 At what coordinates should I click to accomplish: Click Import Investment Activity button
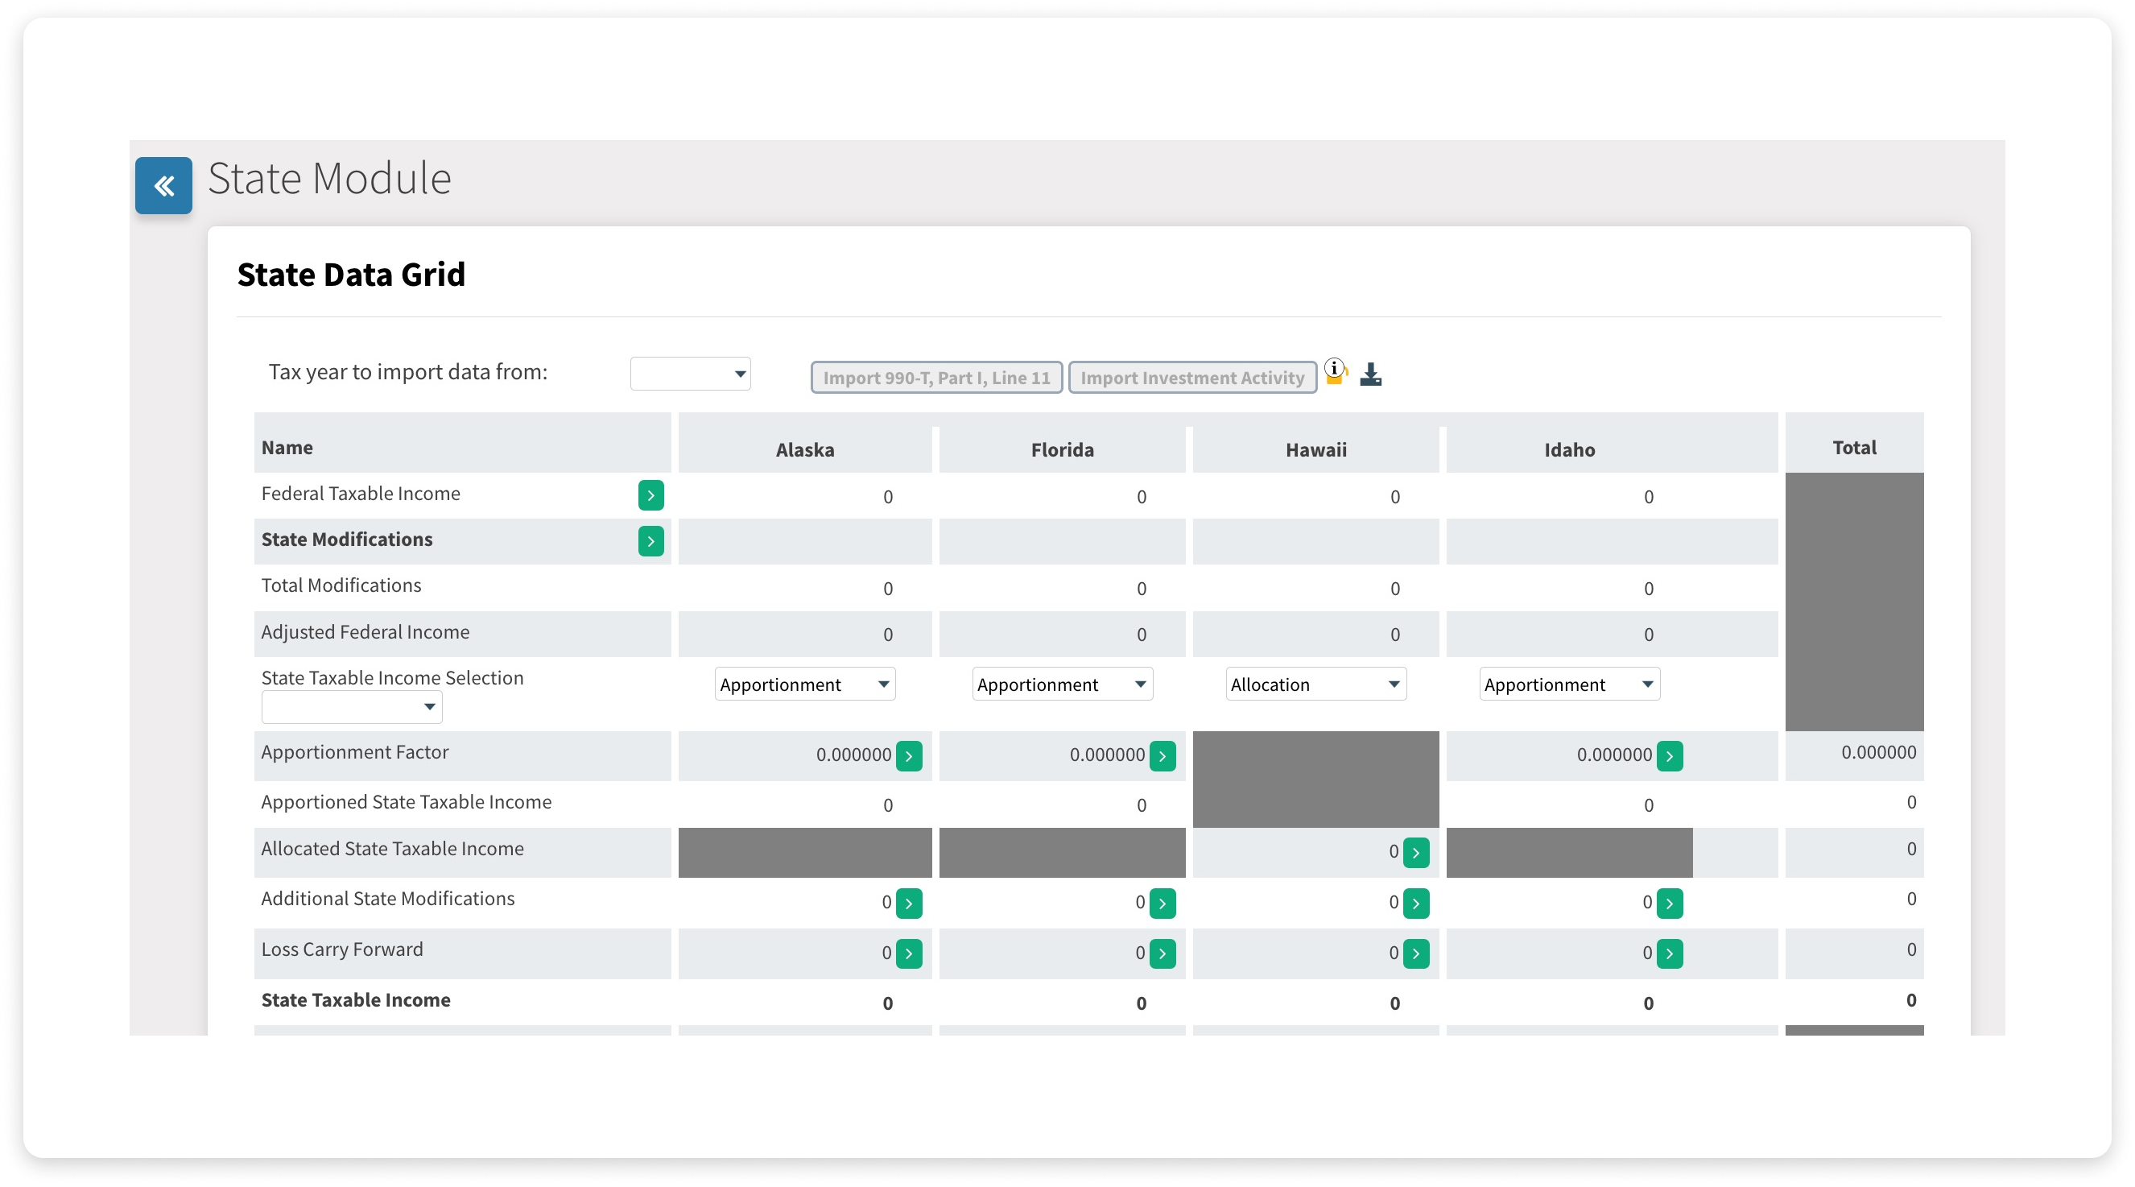click(1191, 378)
